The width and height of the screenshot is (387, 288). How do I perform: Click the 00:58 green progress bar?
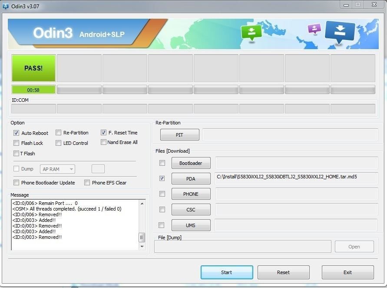coord(33,90)
